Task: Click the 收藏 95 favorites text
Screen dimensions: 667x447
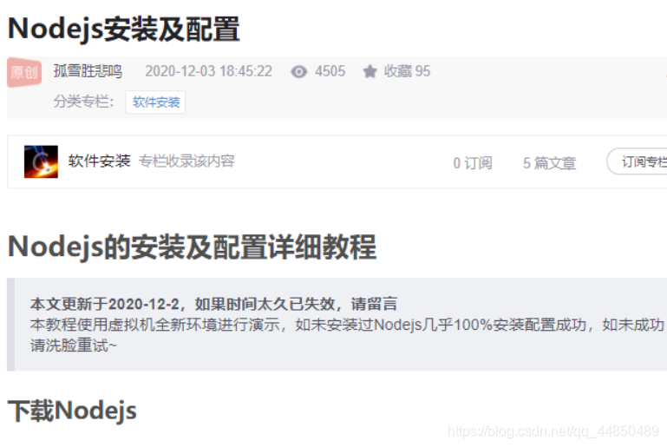Action: (x=407, y=71)
